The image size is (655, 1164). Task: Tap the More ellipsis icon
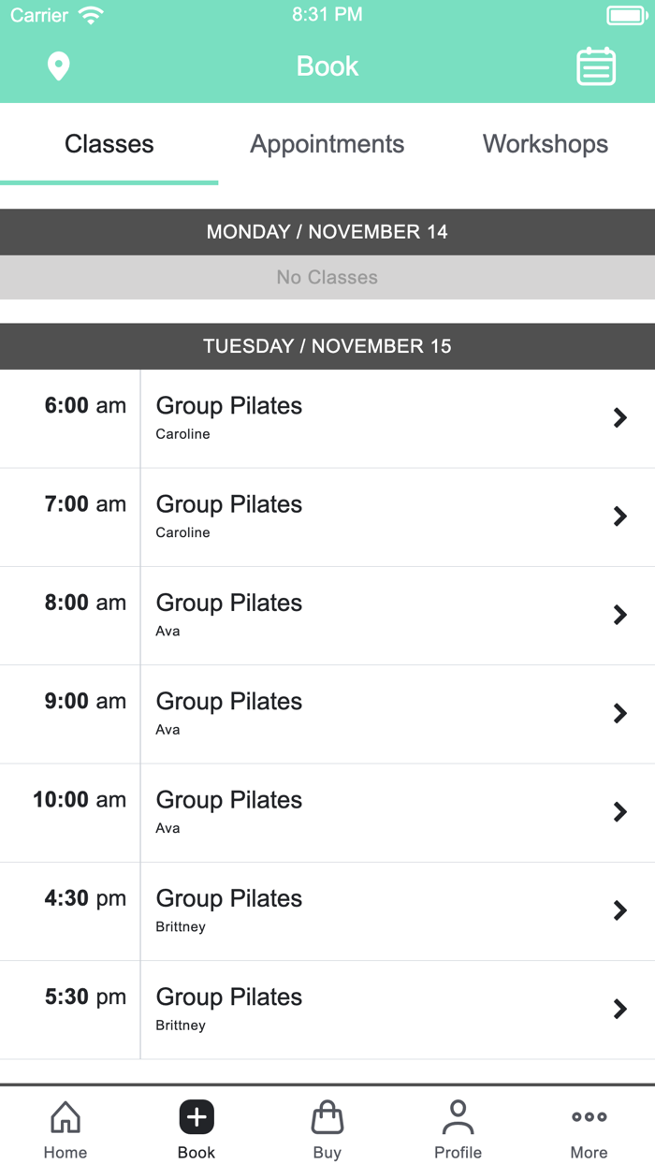pos(589,1116)
